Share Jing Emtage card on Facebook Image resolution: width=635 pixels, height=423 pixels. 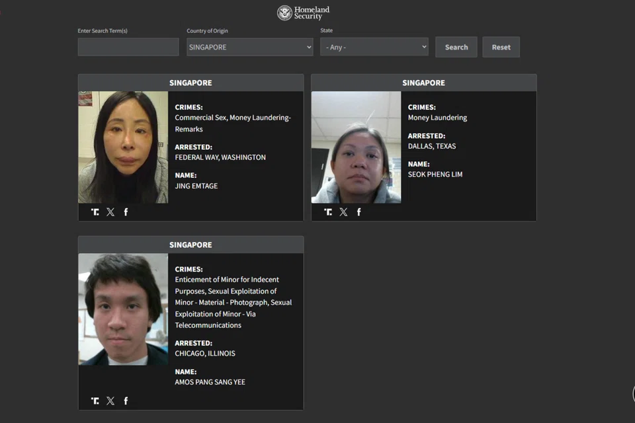[126, 212]
